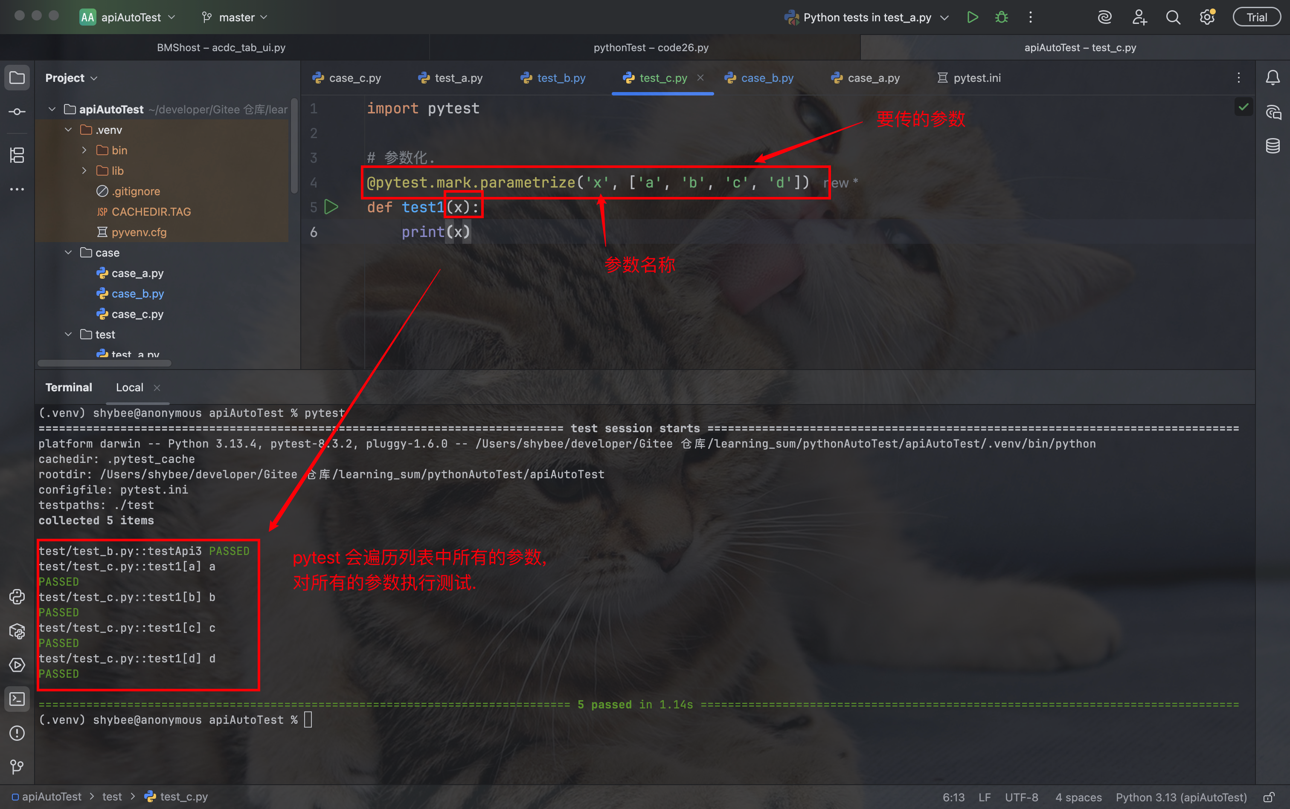
Task: Open the Terminal tool window icon
Action: point(17,699)
